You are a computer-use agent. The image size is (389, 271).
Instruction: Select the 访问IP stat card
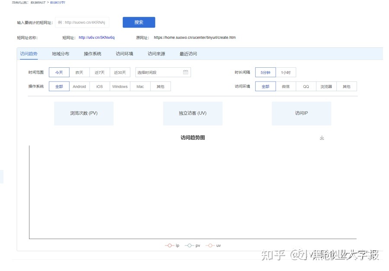click(x=301, y=113)
